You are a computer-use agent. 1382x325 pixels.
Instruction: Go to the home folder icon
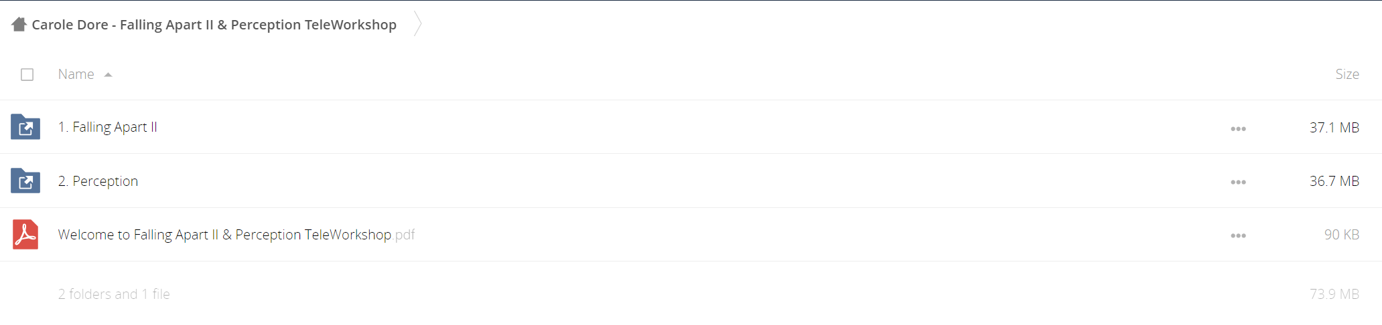point(19,25)
